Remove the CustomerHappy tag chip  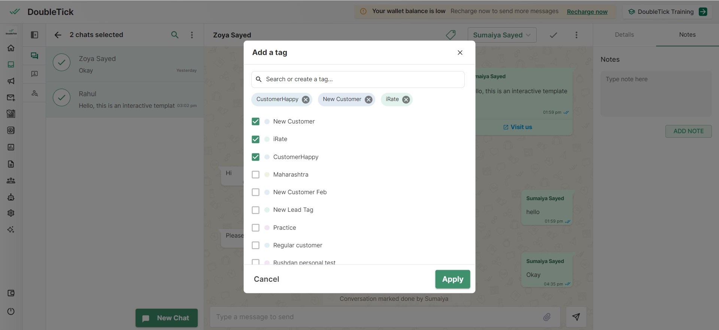click(306, 100)
